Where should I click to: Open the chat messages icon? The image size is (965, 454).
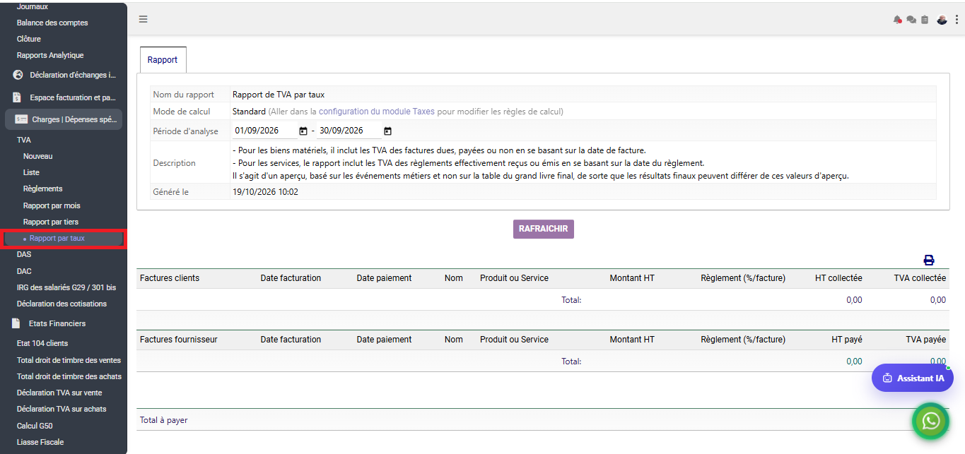(x=911, y=20)
